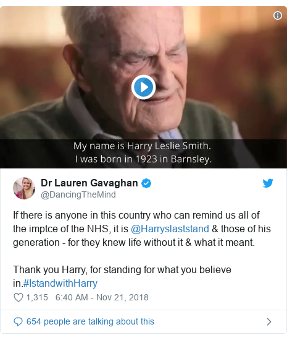287x340 pixels.
Task: Open the video info icon
Action: [x=278, y=15]
